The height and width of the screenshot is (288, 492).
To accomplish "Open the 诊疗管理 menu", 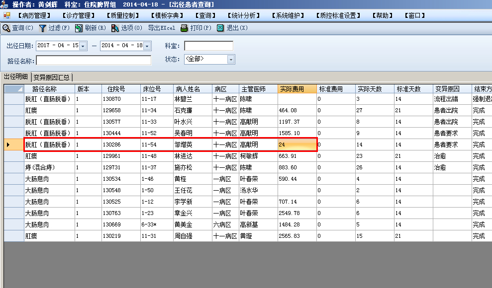I will [78, 15].
